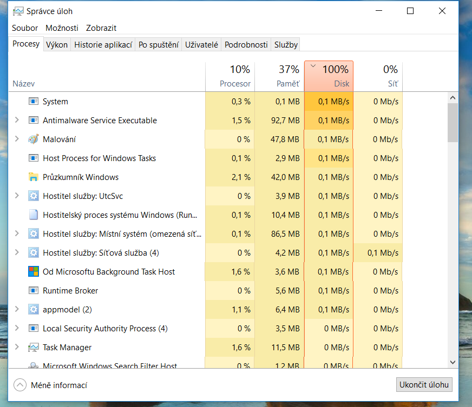Click the Hostitelský proces systému Windows icon
Viewport: 472px width, 407px height.
34,215
